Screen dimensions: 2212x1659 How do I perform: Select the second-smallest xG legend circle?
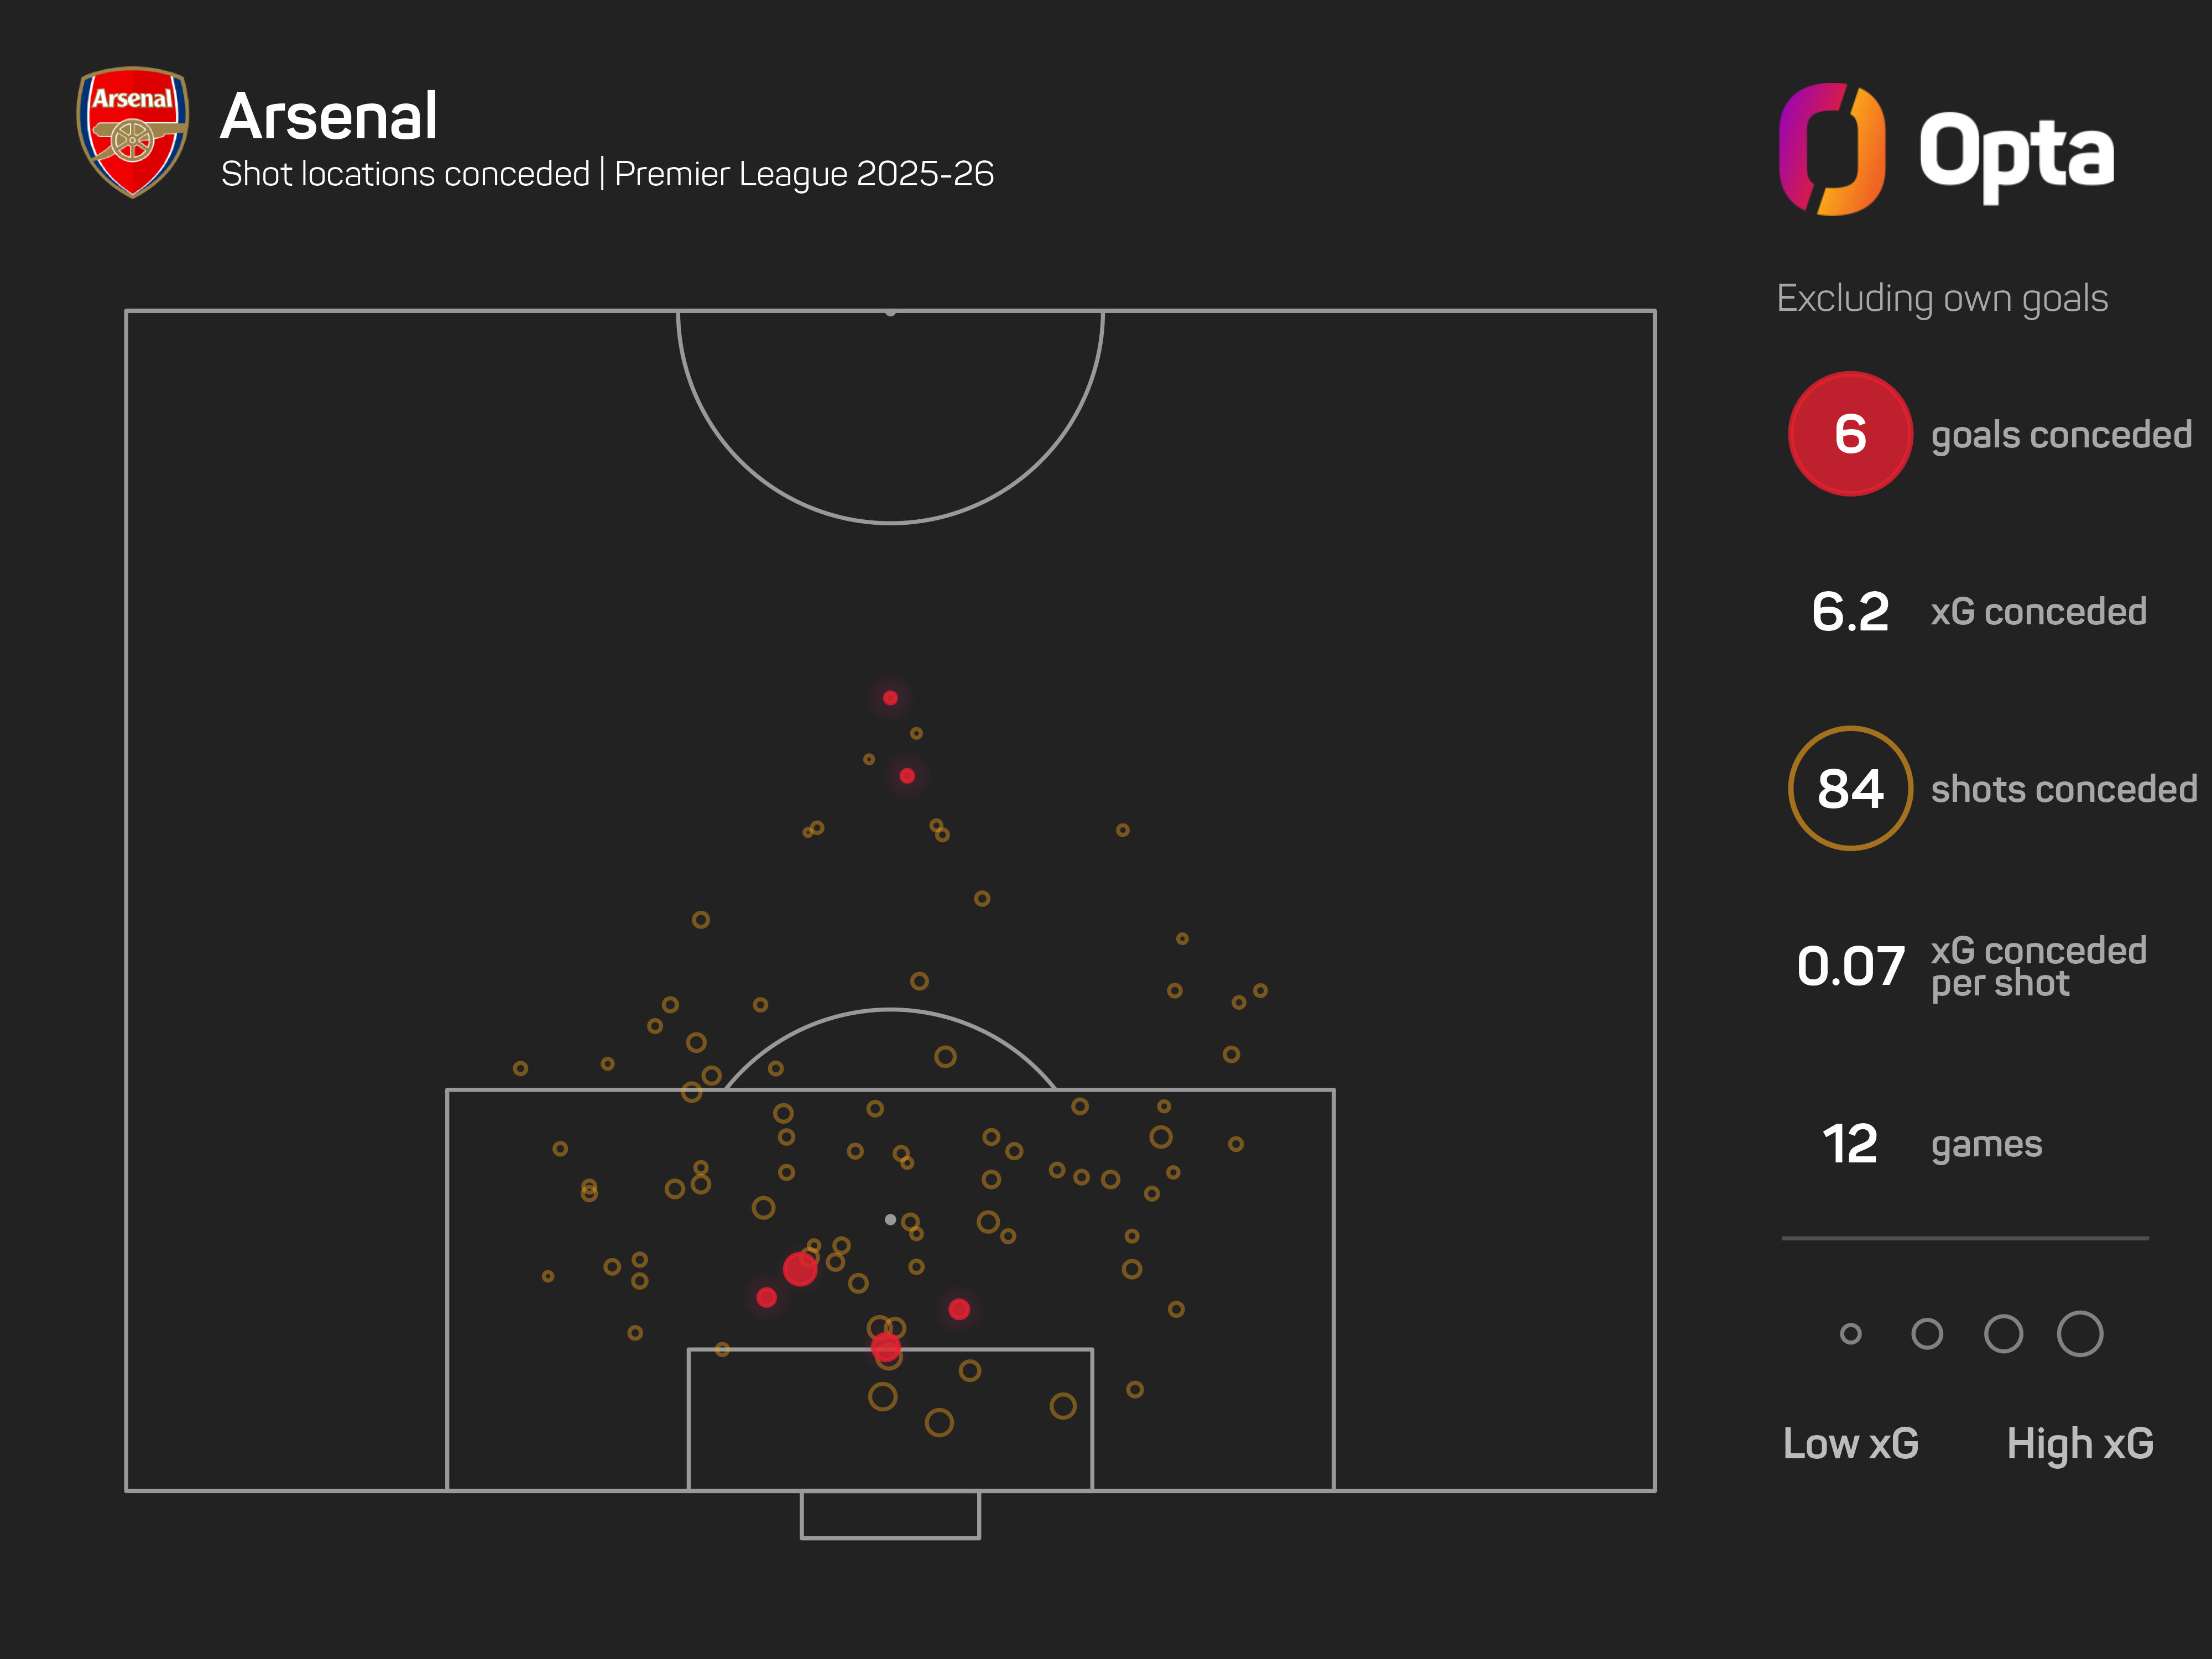point(1926,1333)
